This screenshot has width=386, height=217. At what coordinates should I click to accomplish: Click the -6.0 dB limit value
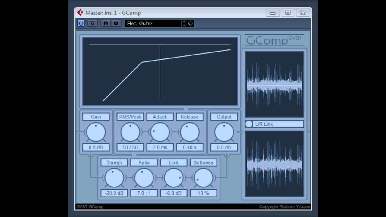tap(174, 193)
